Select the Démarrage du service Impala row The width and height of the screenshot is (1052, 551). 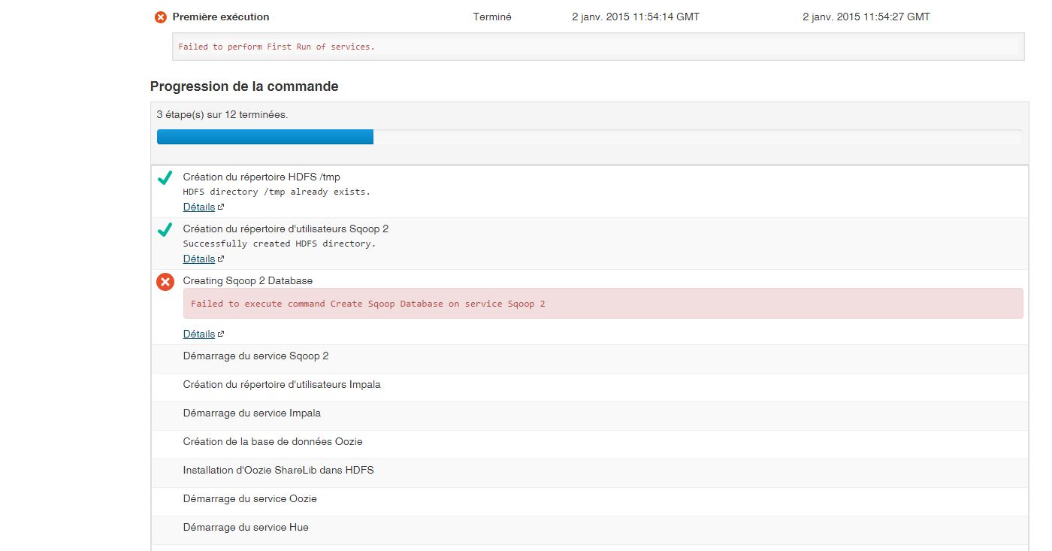coord(252,413)
